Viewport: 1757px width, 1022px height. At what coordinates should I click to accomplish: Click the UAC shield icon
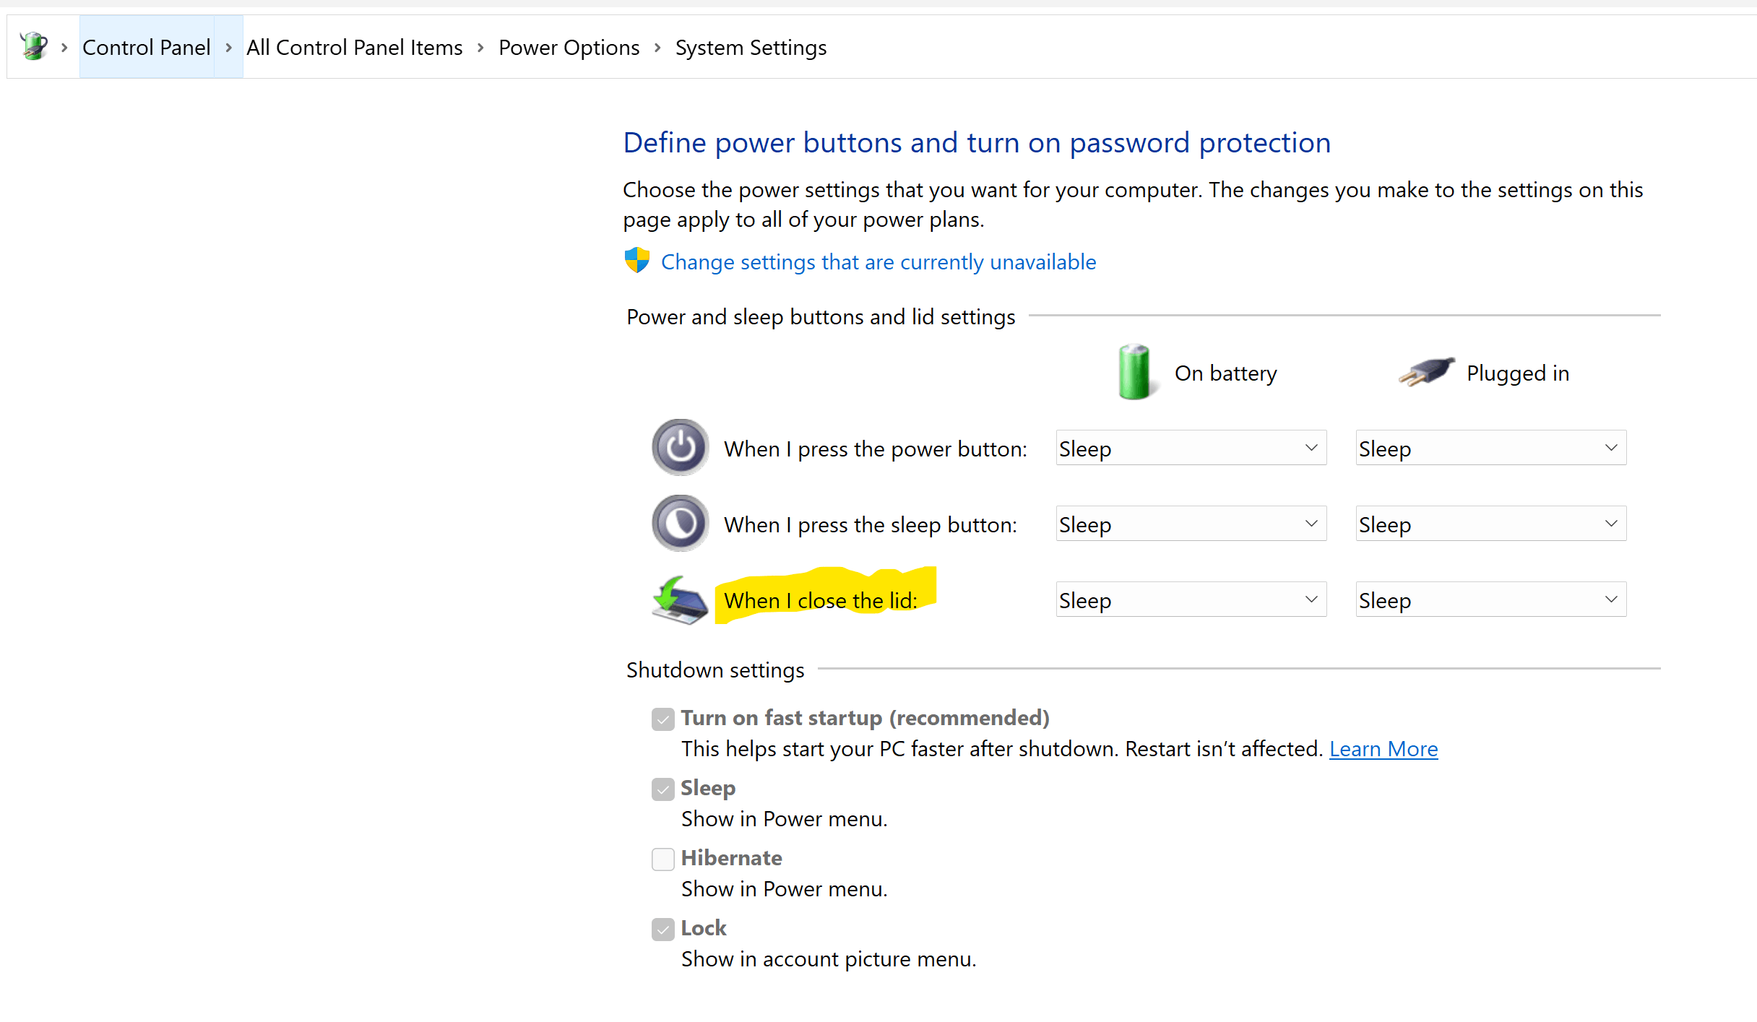pos(637,261)
